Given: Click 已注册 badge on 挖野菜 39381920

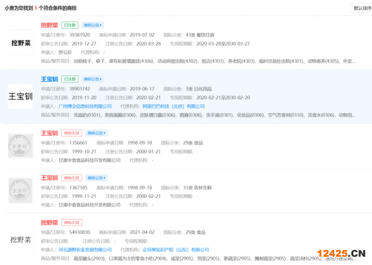Looking at the screenshot, I should [x=70, y=25].
